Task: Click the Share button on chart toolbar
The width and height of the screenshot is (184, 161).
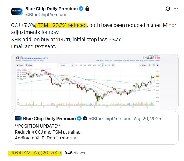Action: (144, 65)
